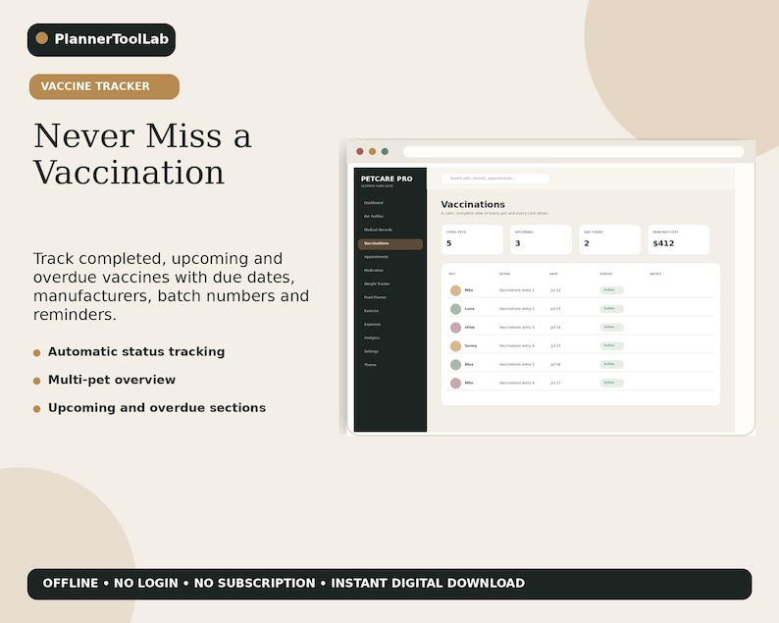
Task: Click the red window dot in mockup
Action: point(360,151)
